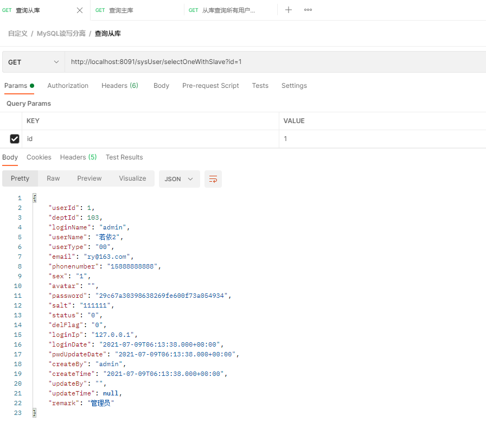Switch response view to Raw
The image size is (486, 422).
pyautogui.click(x=53, y=178)
